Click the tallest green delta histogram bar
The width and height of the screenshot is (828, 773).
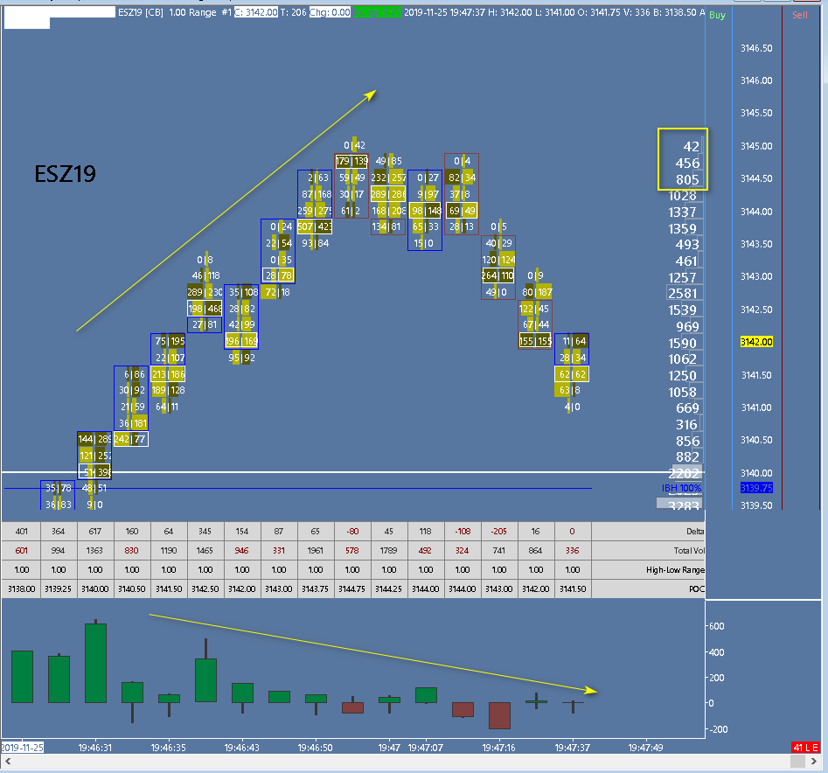(95, 663)
